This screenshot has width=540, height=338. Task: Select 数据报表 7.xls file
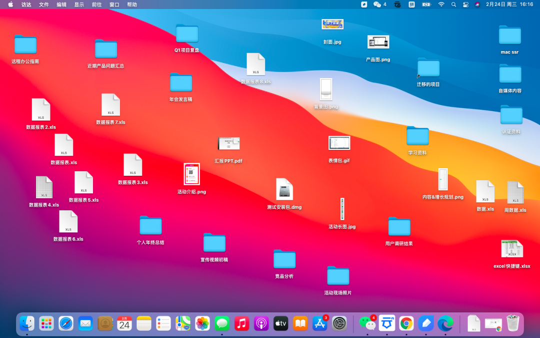(110, 109)
